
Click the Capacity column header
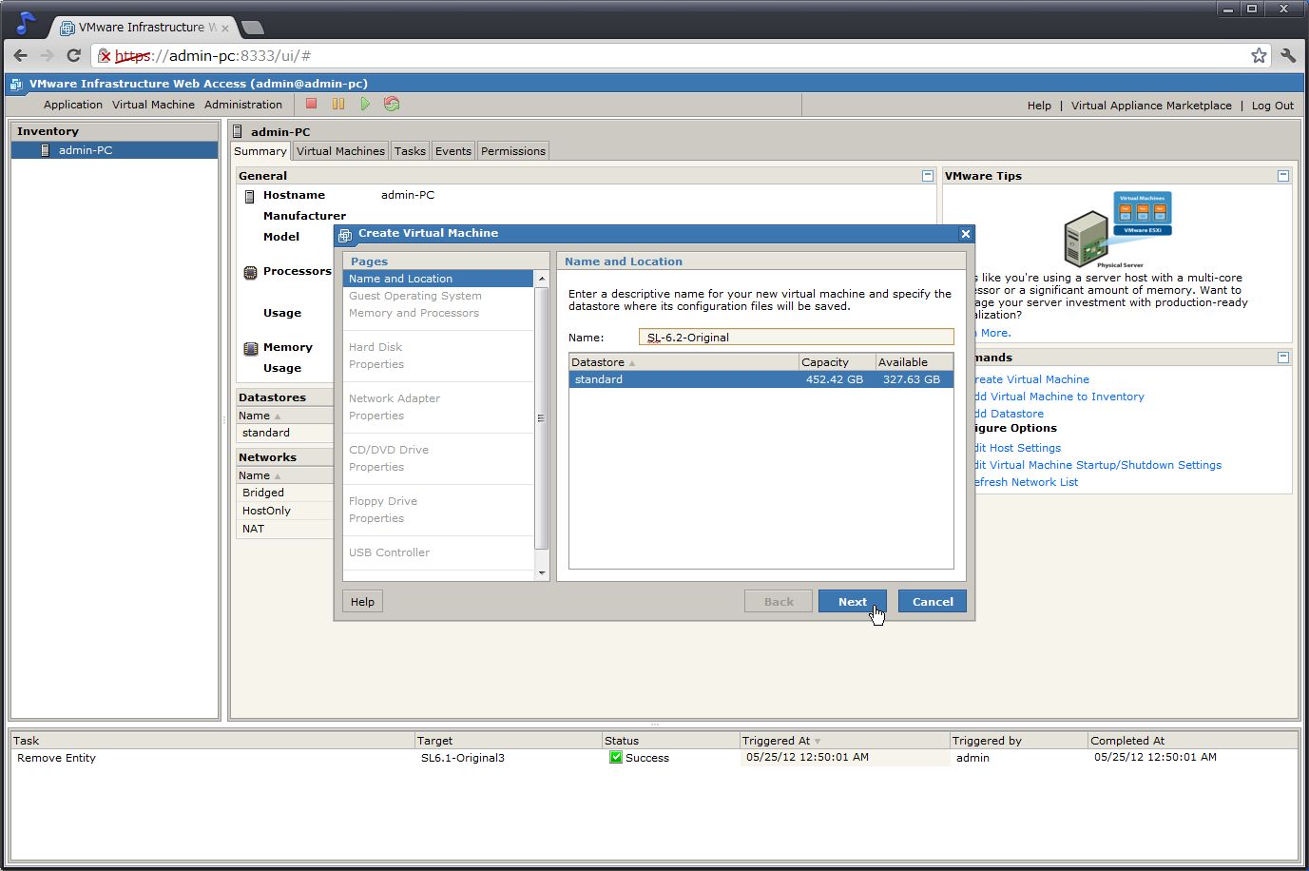click(837, 362)
